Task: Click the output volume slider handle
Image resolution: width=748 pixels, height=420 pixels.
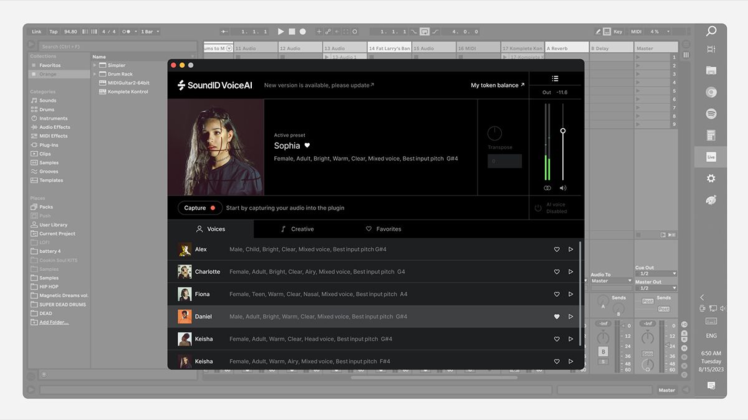Action: (562, 131)
